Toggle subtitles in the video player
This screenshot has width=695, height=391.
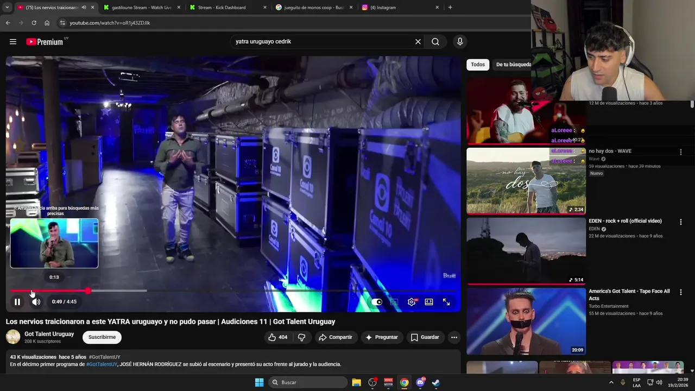pyautogui.click(x=394, y=302)
